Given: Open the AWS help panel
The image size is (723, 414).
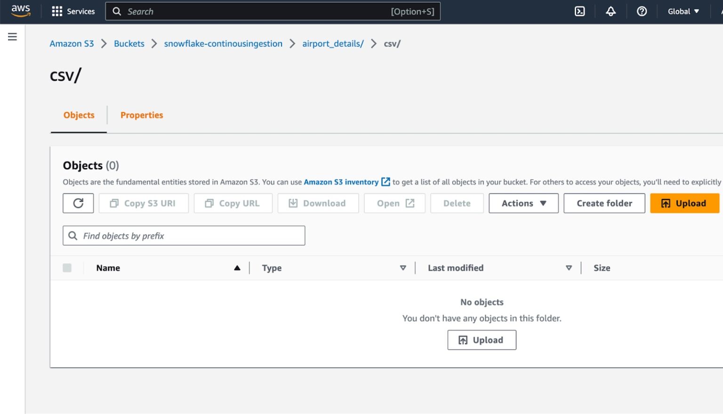Looking at the screenshot, I should (x=642, y=11).
